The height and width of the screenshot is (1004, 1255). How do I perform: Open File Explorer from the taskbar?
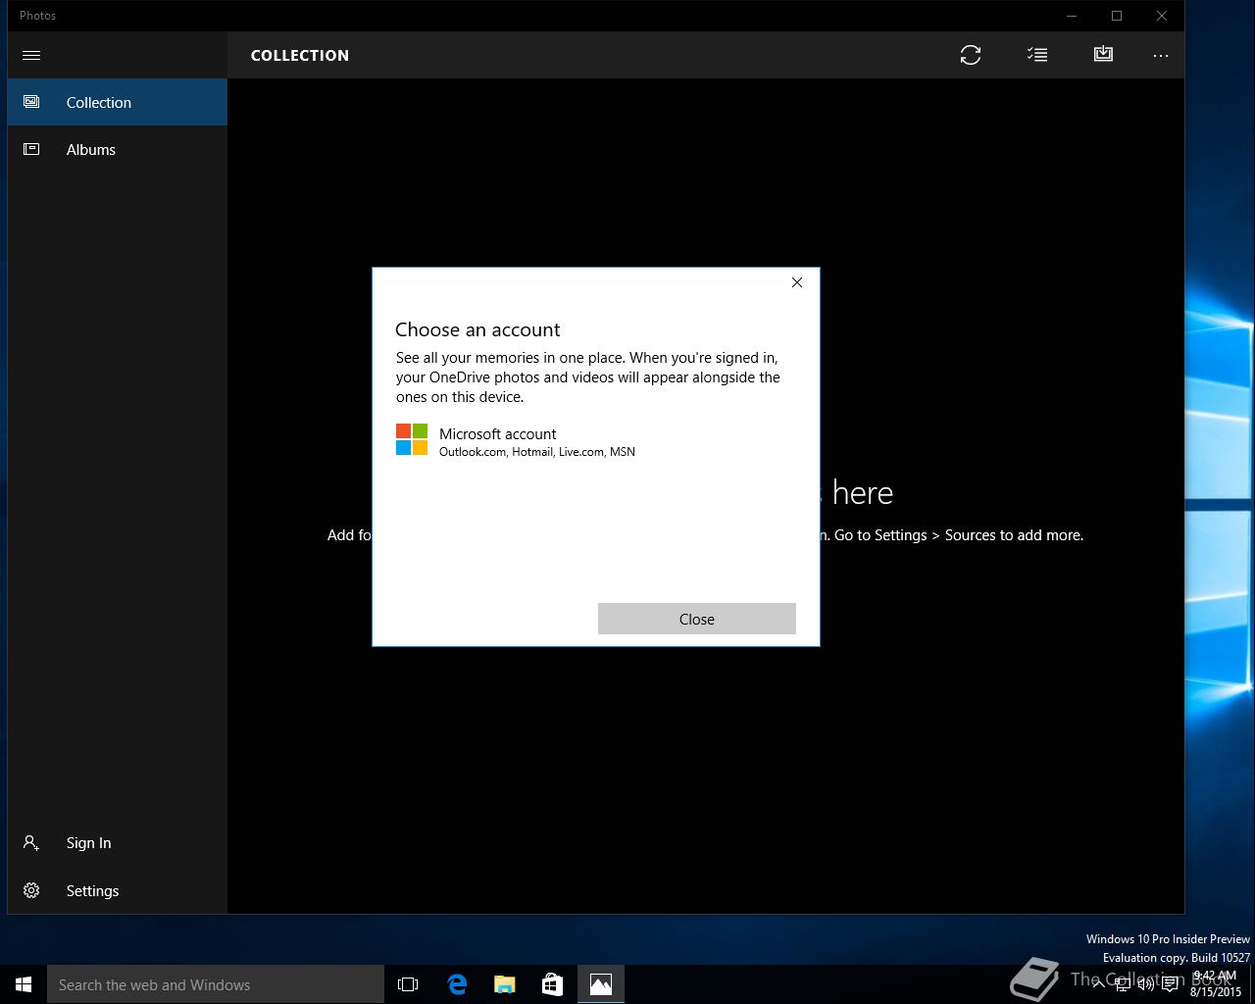505,984
